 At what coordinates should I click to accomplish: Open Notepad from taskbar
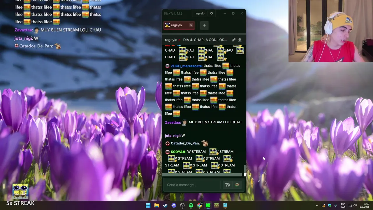[225, 205]
